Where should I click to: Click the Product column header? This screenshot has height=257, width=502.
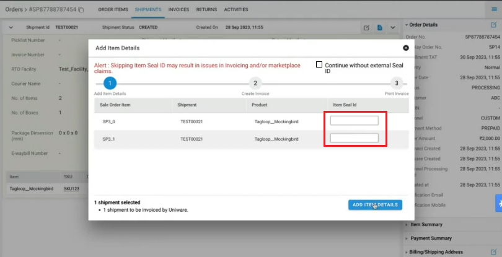tap(259, 105)
